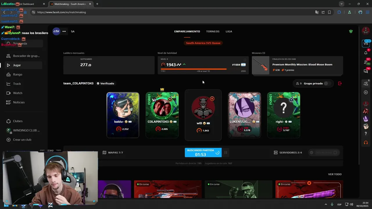Pause the match search
The height and width of the screenshot is (209, 372).
[x=226, y=152]
